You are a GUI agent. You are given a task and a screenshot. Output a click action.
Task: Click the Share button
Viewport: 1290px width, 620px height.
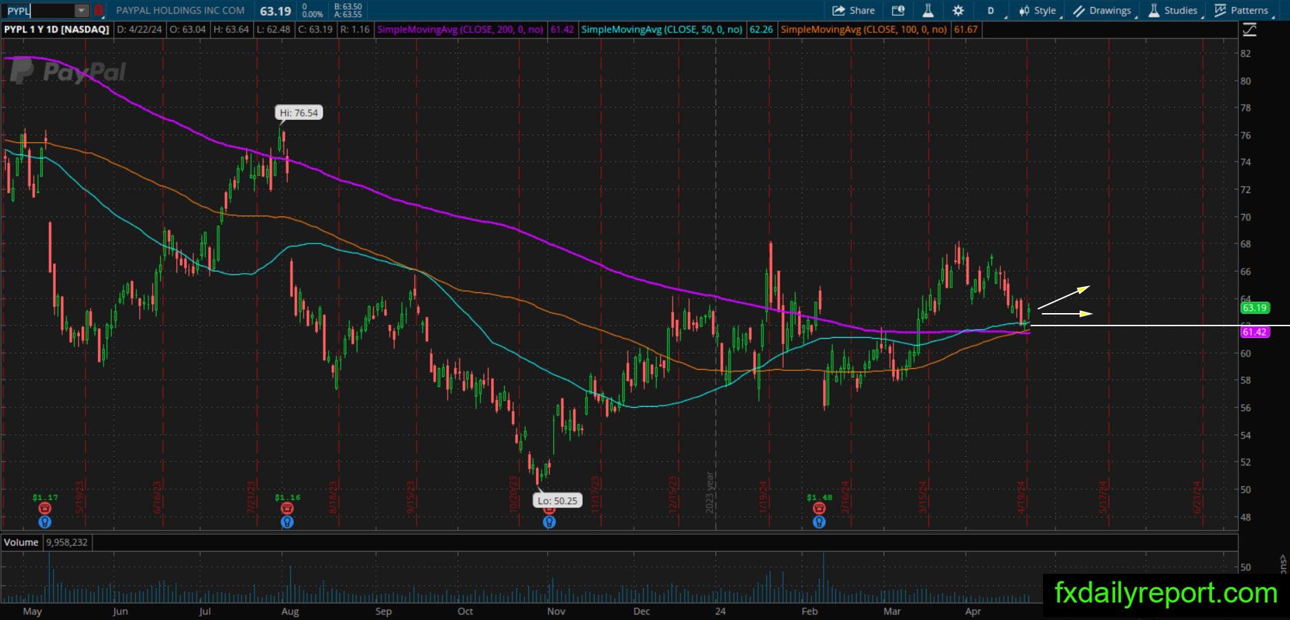coord(854,10)
